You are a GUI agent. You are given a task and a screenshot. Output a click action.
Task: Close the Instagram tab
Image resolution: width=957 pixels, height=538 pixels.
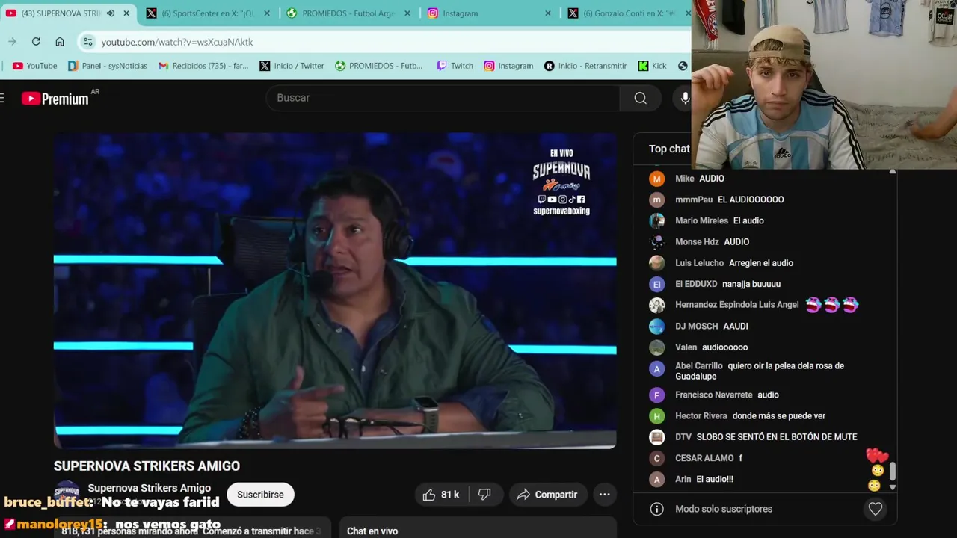[548, 13]
